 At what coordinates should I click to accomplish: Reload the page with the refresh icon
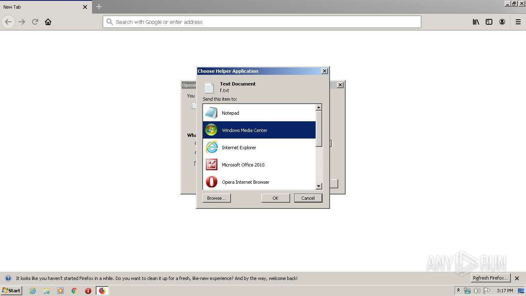(x=35, y=22)
